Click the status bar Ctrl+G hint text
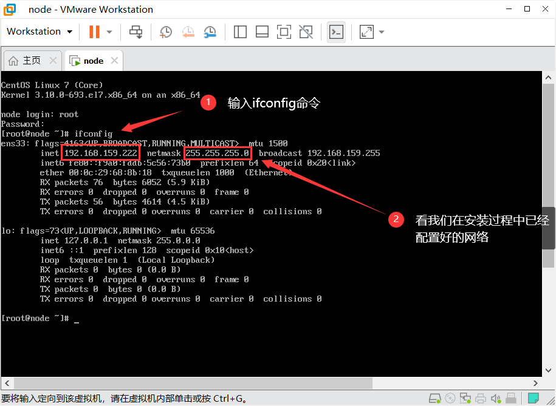Viewport: 556px width, 406px height. click(x=124, y=399)
